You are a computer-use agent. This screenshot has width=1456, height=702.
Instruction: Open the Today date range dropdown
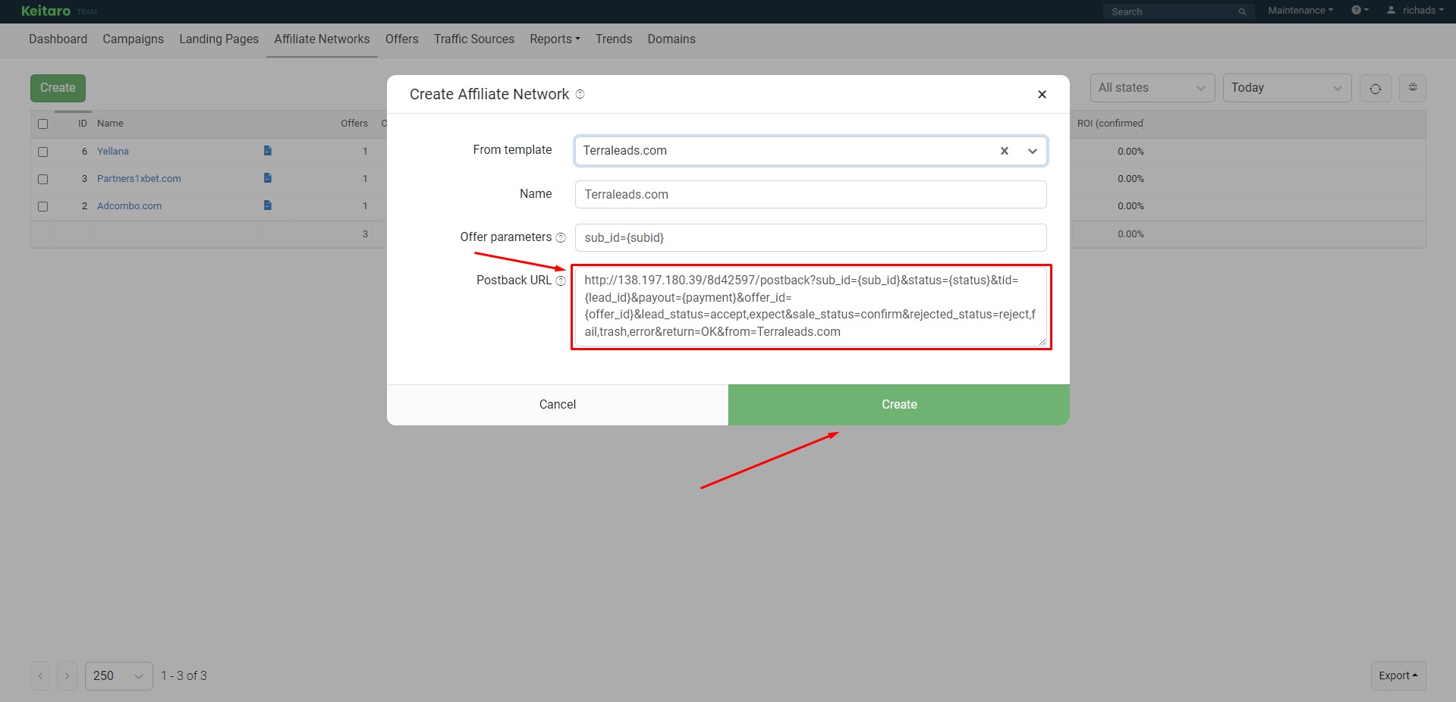pyautogui.click(x=1287, y=88)
